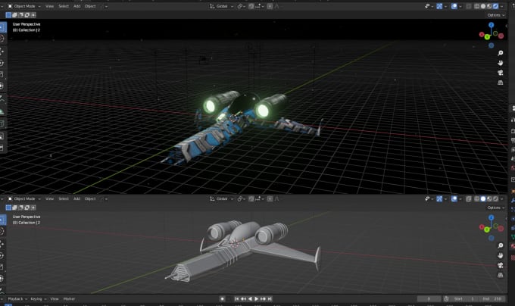Viewport: 515px width, 306px height.
Task: Activate move tool in bottom viewport toolbar
Action: pyautogui.click(x=2, y=244)
